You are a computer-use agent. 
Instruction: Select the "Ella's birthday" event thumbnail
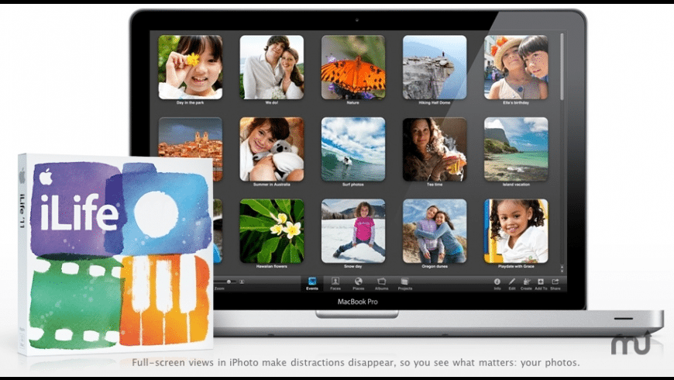pyautogui.click(x=516, y=67)
